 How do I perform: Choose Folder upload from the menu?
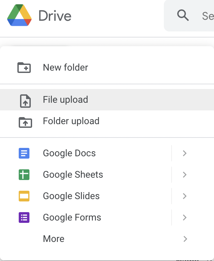tap(71, 121)
